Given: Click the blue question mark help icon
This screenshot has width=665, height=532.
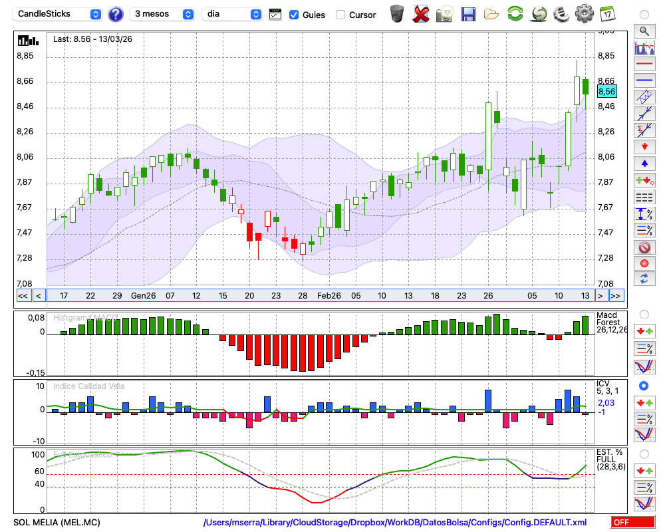Looking at the screenshot, I should coord(116,14).
